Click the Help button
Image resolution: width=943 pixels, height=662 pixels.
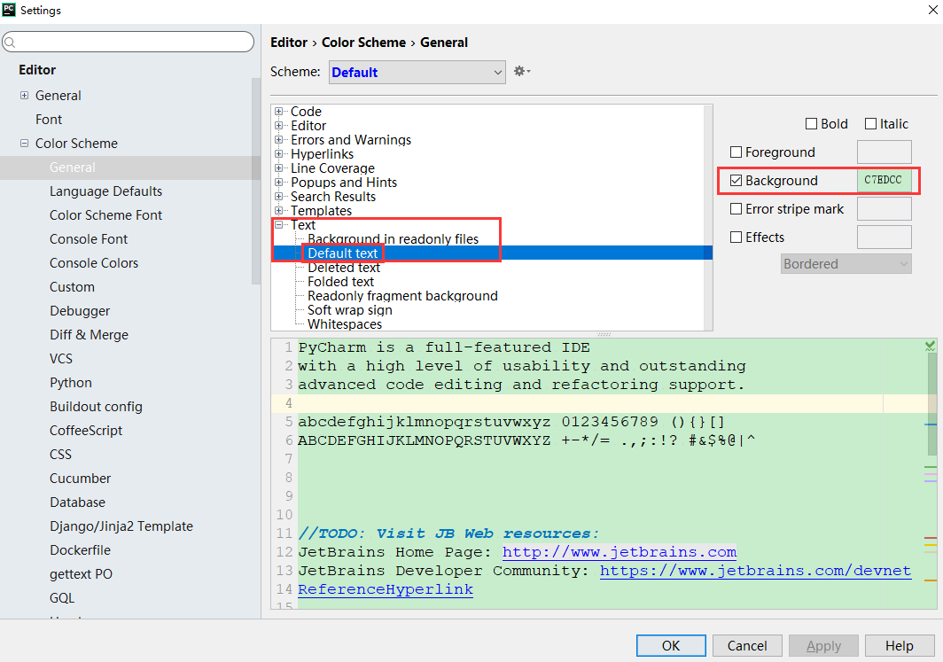tap(899, 646)
